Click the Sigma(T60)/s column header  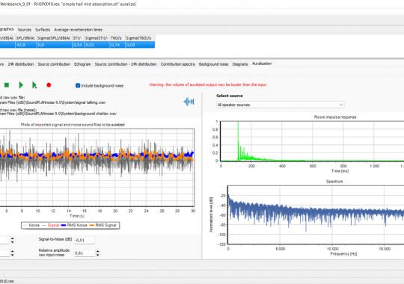(x=140, y=38)
